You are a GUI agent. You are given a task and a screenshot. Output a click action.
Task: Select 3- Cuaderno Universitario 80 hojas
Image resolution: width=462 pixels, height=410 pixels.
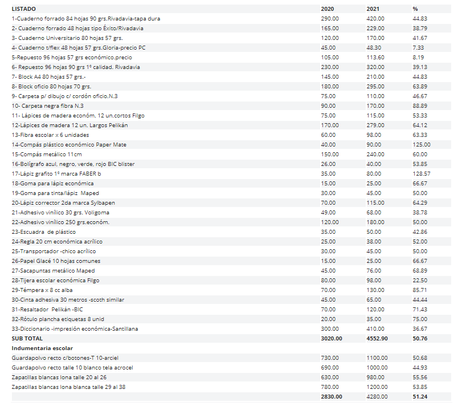pyautogui.click(x=231, y=38)
